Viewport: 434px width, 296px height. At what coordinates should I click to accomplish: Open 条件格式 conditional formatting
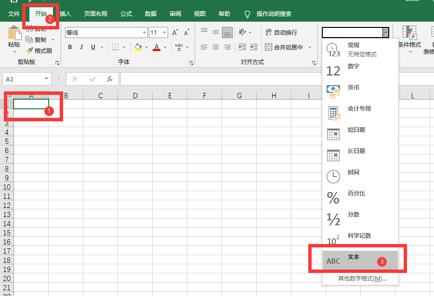tap(409, 39)
